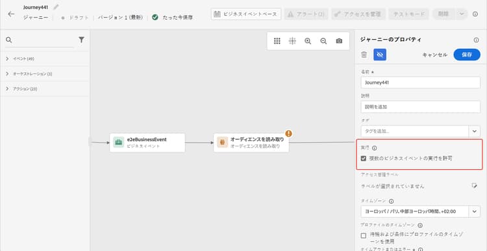
Task: Edit access labels with the pencil-note icon
Action: coord(474,186)
